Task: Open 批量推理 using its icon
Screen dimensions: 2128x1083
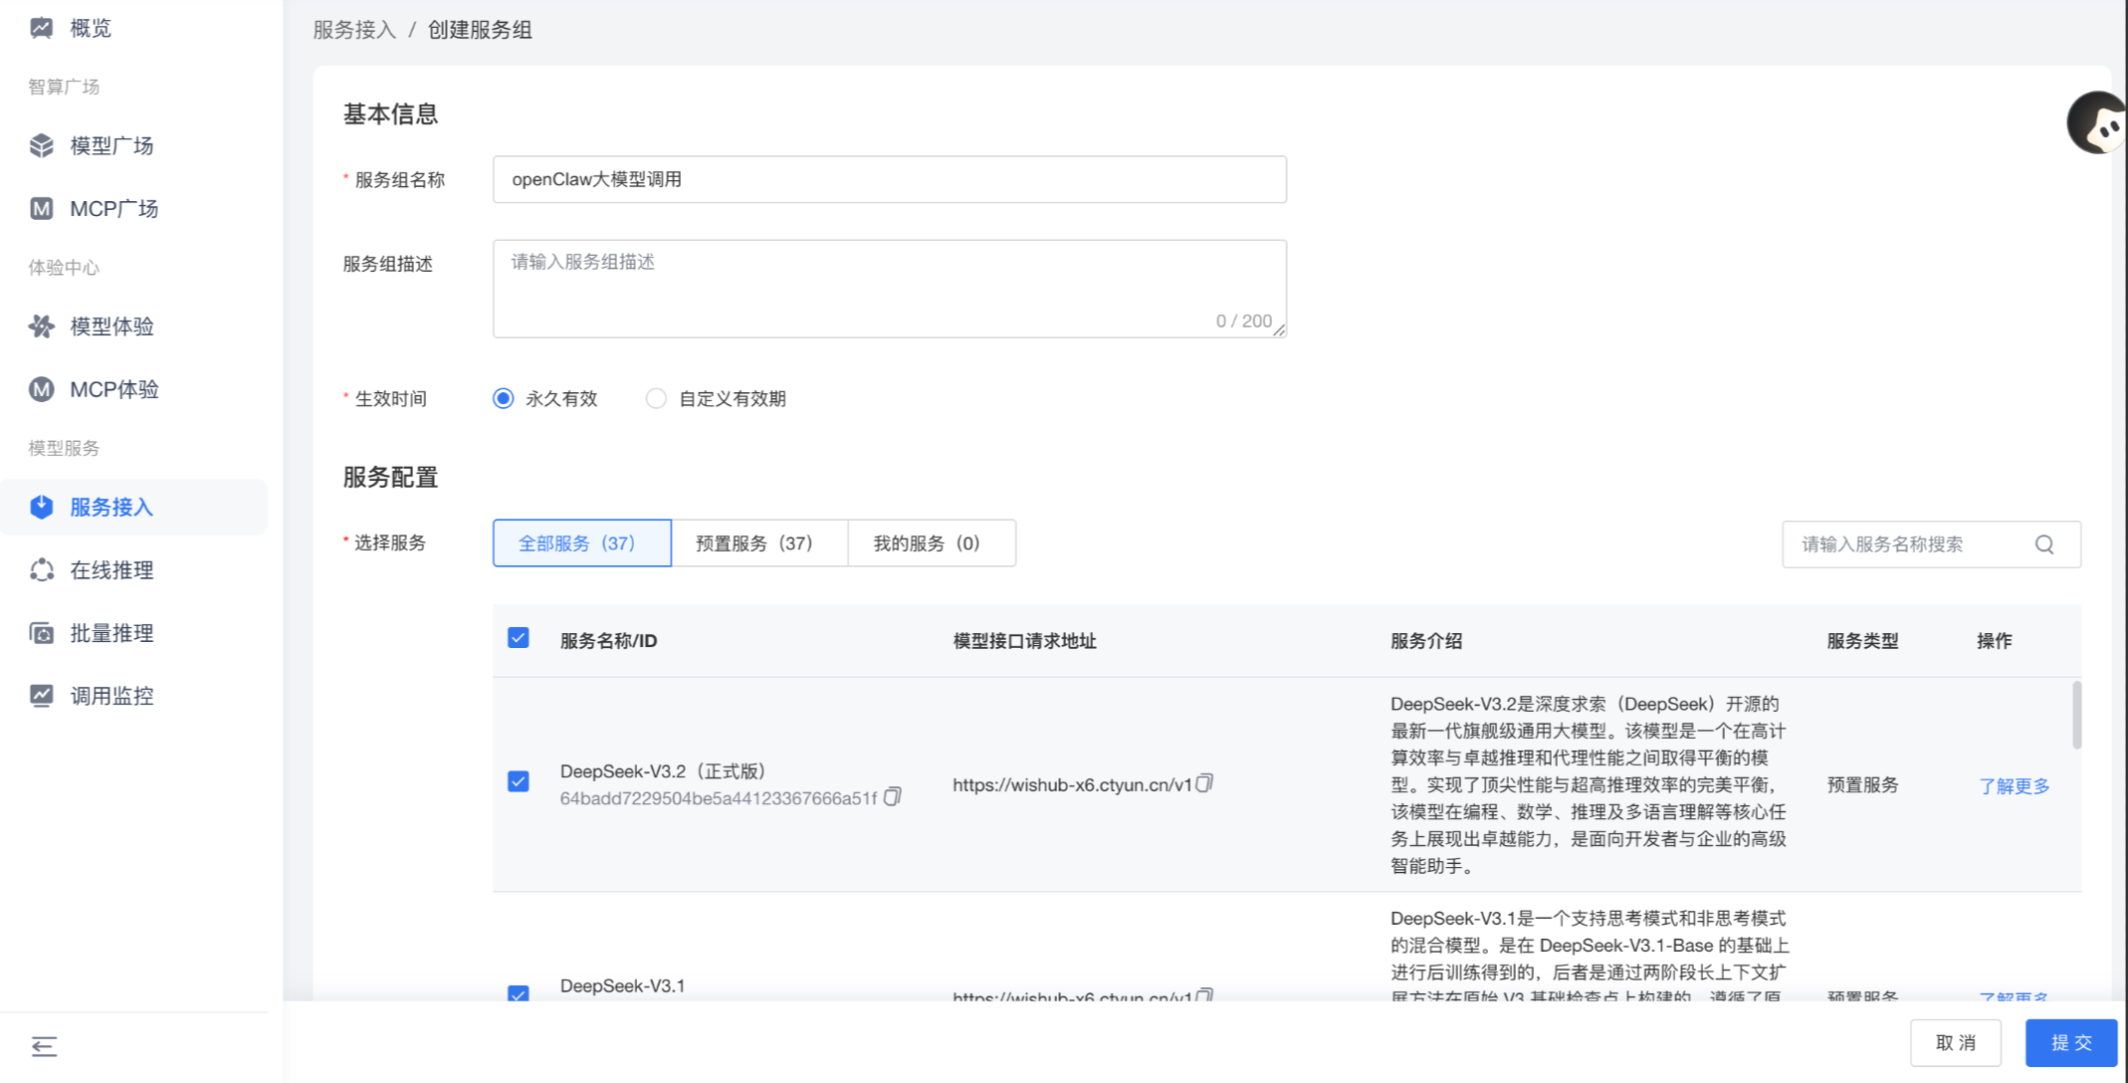Action: click(41, 633)
